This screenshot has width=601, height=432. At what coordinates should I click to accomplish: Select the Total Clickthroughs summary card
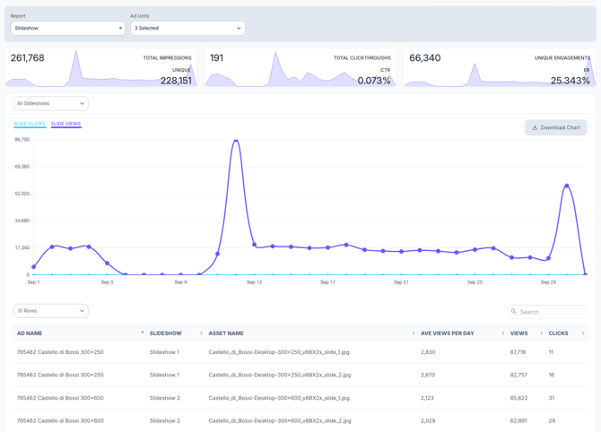(x=300, y=68)
